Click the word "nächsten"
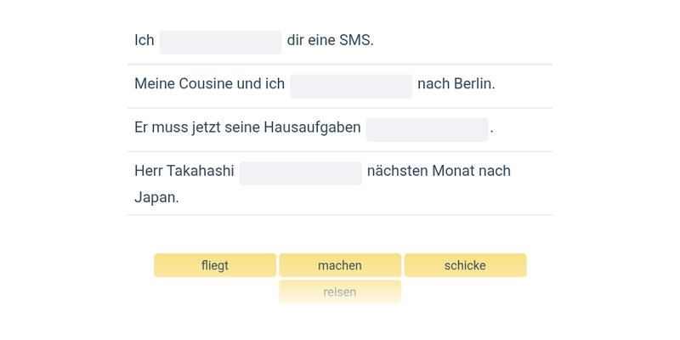 point(397,171)
